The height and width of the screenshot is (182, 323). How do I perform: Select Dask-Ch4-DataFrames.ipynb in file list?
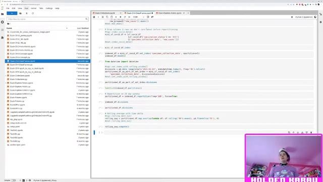click(x=47, y=61)
